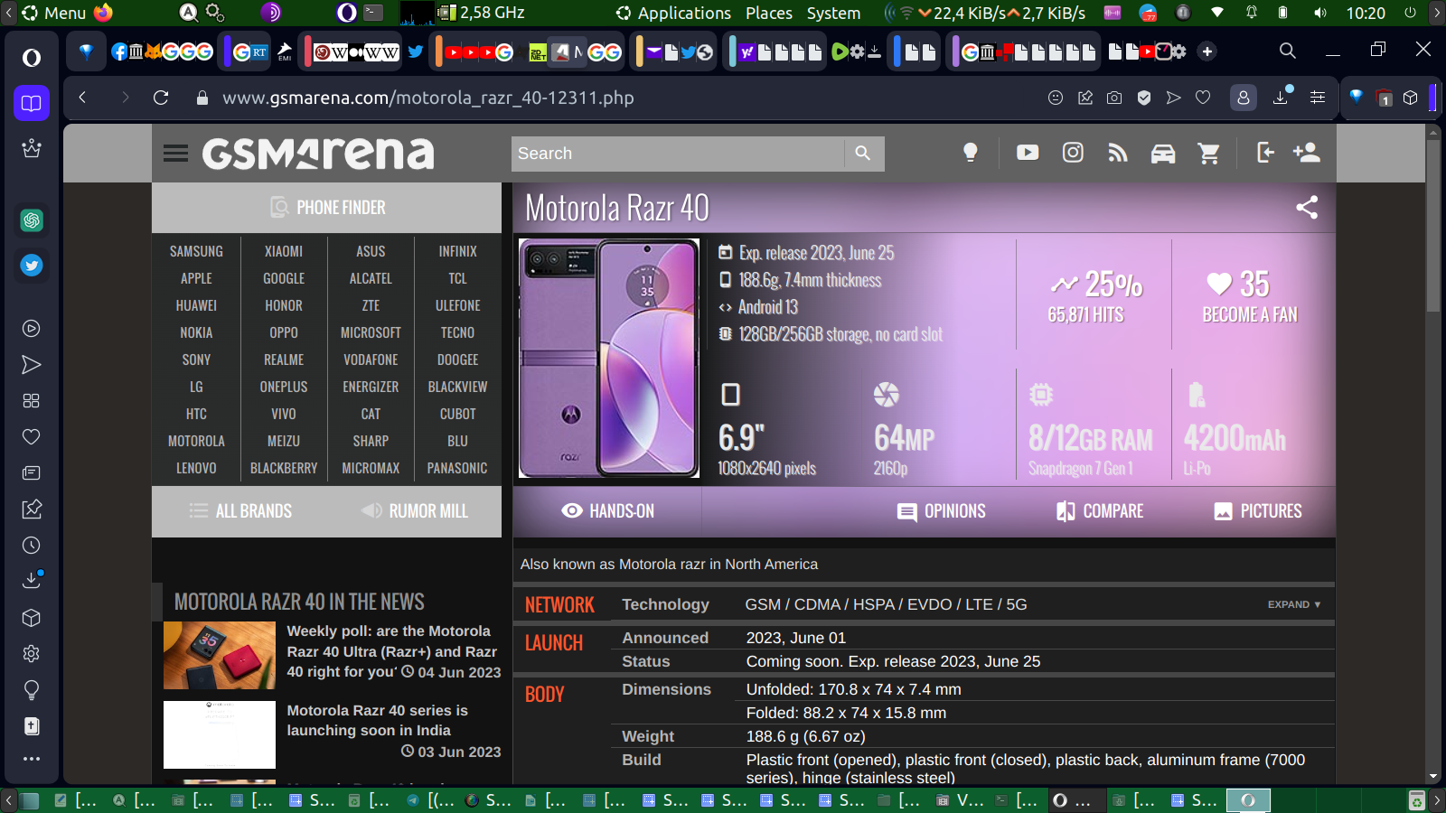Open the desktop Menu launcher

pyautogui.click(x=54, y=14)
